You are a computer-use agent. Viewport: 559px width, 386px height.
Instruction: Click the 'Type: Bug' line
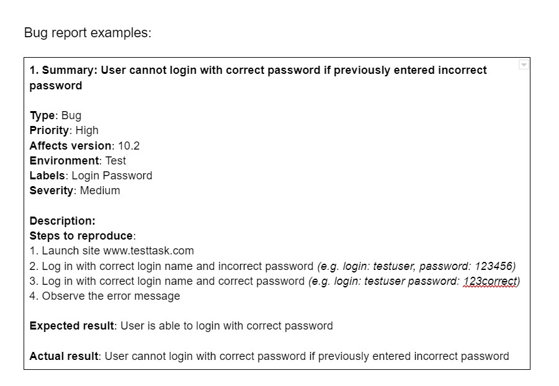(55, 115)
